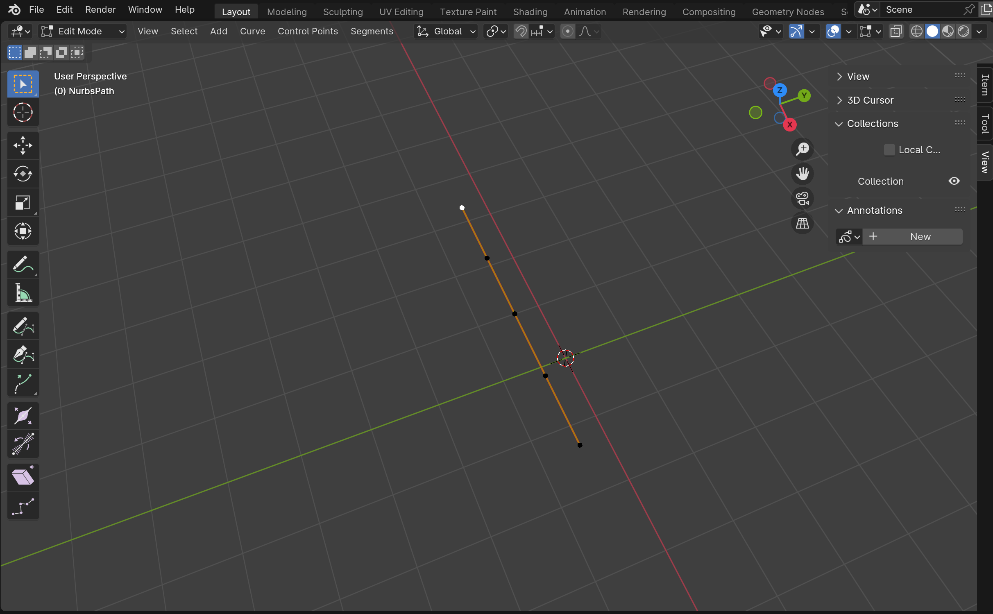Switch to rendered shading

(964, 32)
